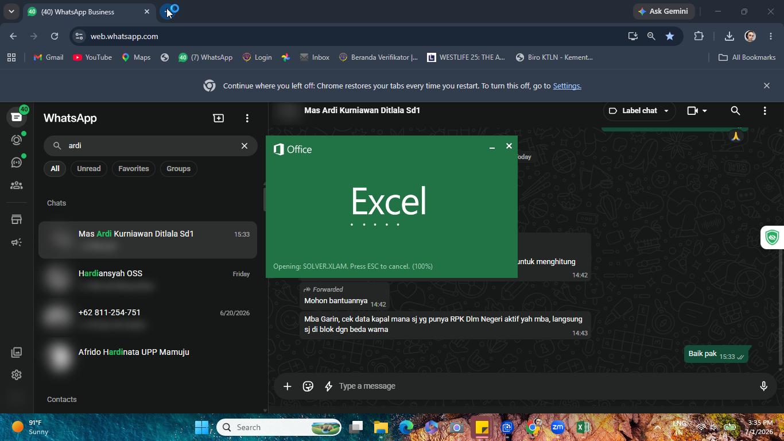784x441 pixels.
Task: Open the YouTube bookmark
Action: (92, 57)
